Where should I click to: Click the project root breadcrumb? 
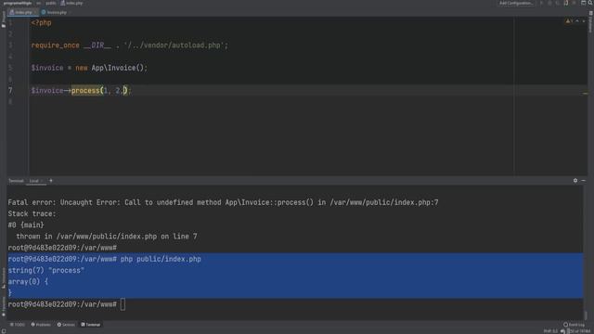coord(18,3)
